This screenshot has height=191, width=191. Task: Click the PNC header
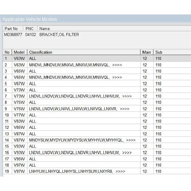coord(30,29)
